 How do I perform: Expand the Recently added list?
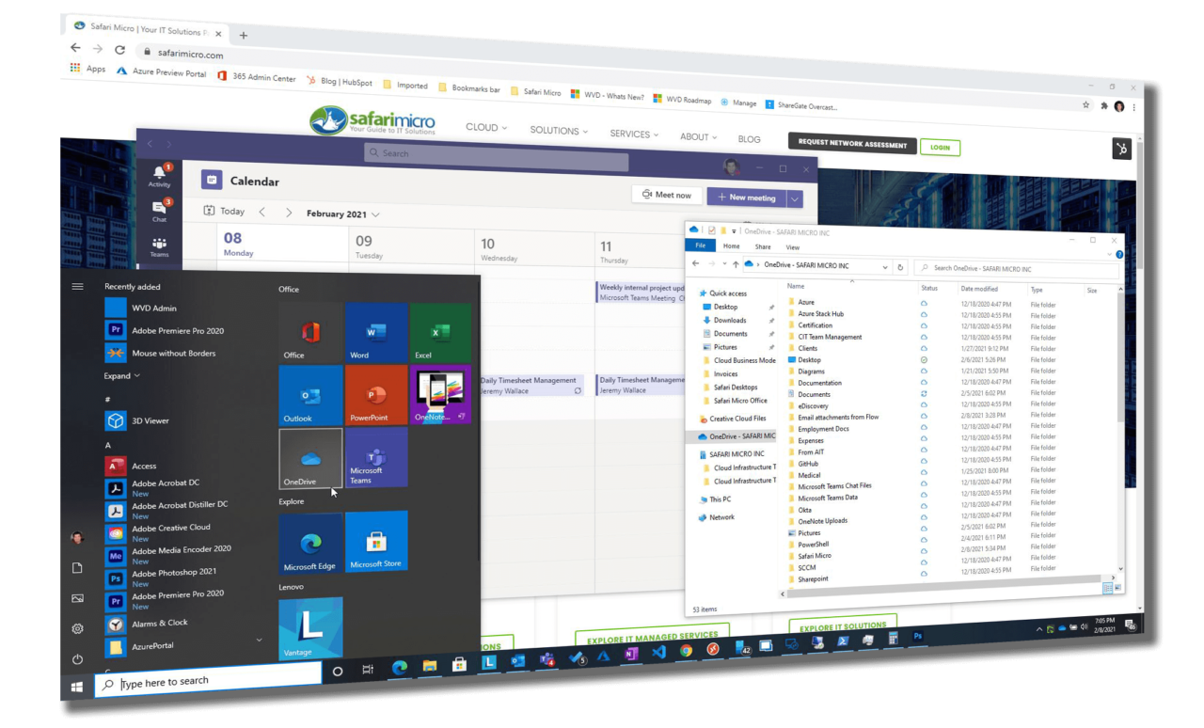122,376
